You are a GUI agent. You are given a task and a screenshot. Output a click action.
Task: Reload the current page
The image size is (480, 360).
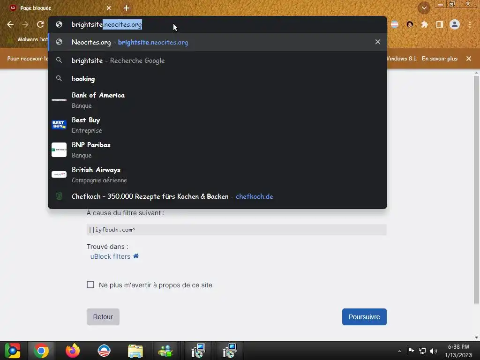click(x=40, y=24)
